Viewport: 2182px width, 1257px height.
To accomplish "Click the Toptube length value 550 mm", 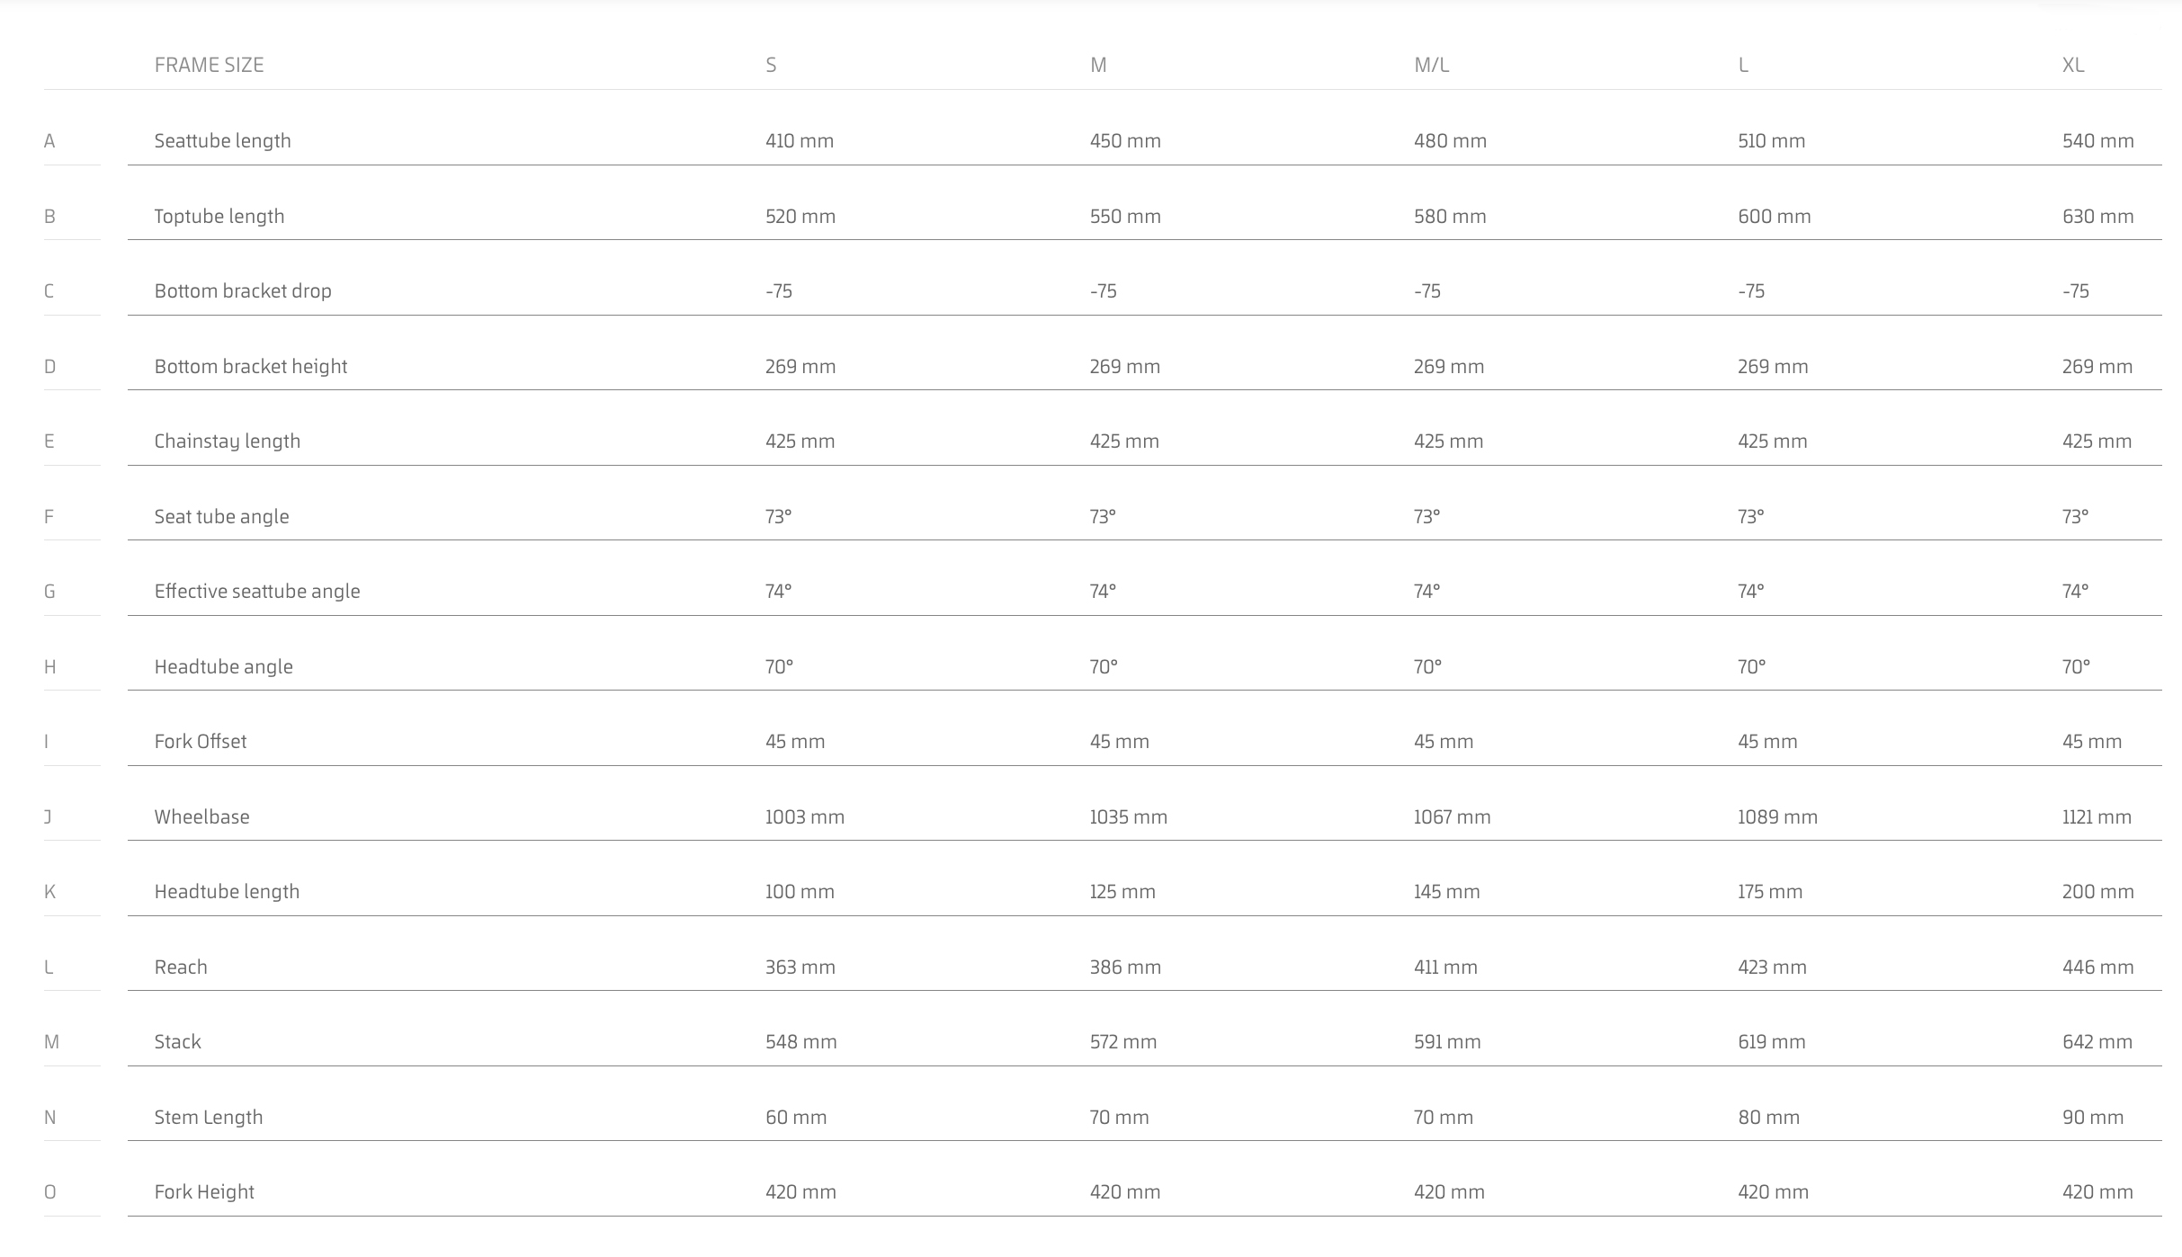I will [1125, 217].
